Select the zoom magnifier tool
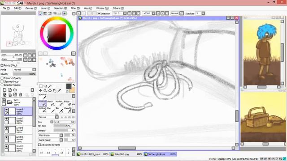The width and height of the screenshot is (287, 161). tap(45, 91)
